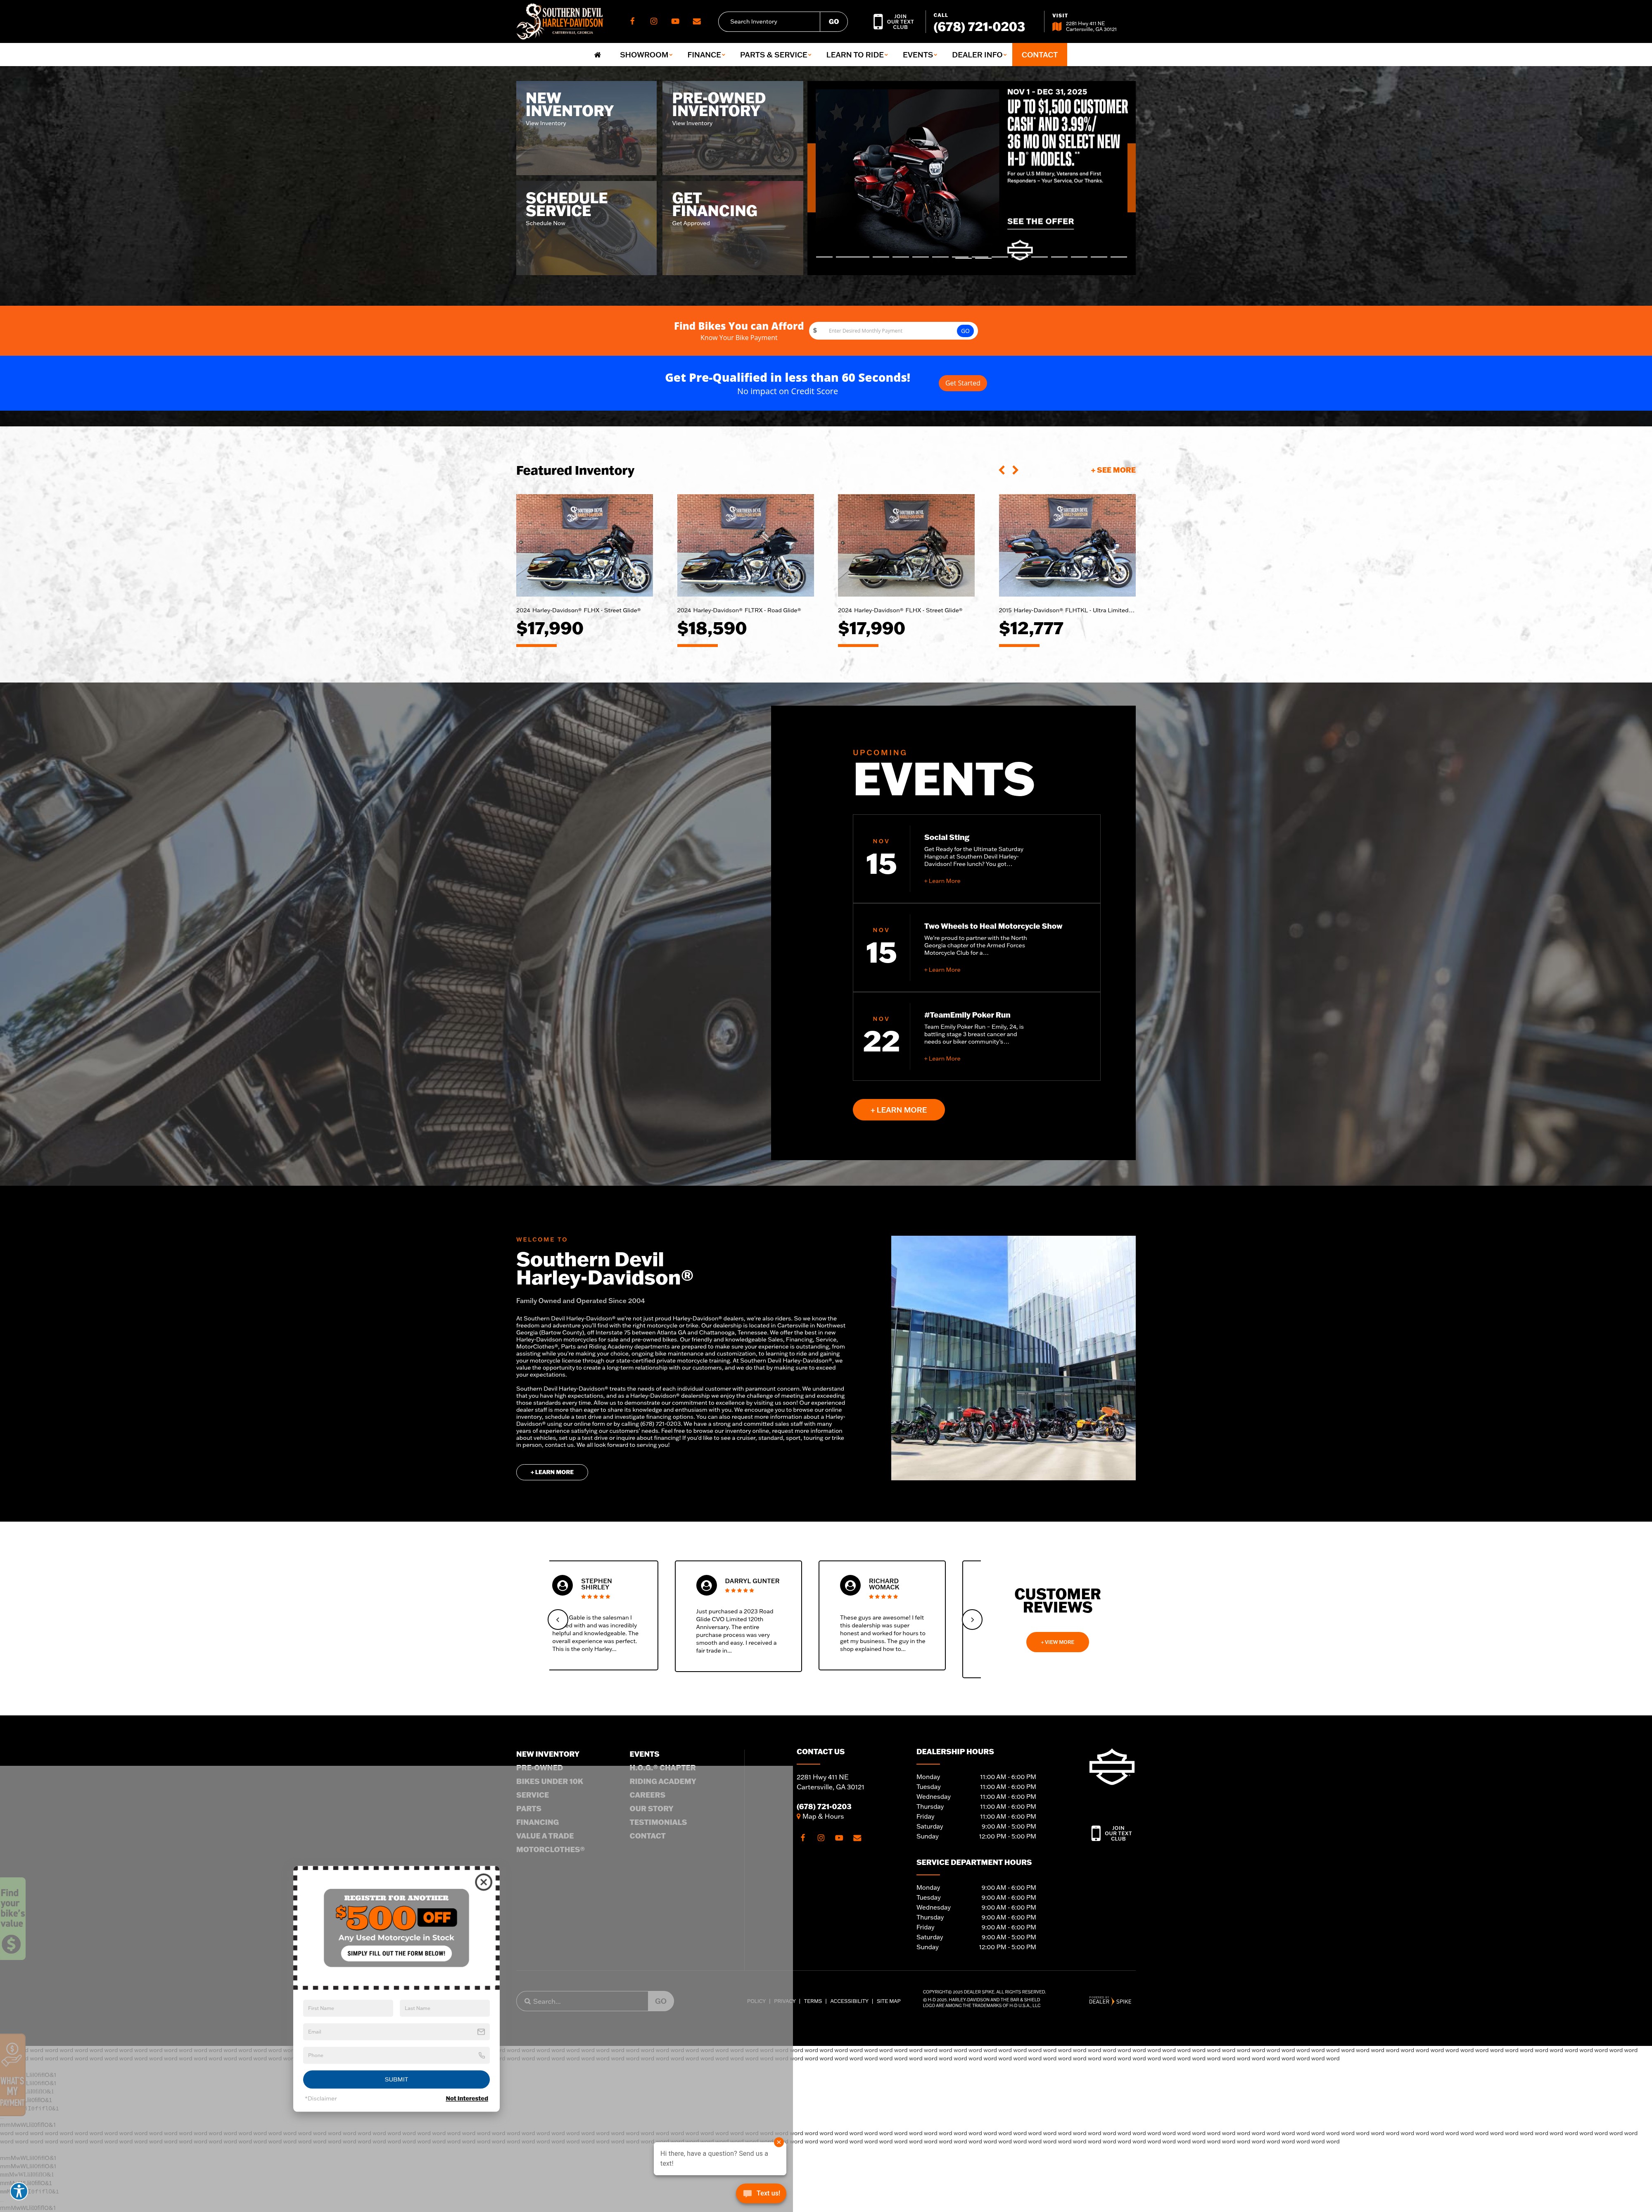This screenshot has height=2212, width=1652.
Task: Click the desired monthly payment field
Action: (x=888, y=331)
